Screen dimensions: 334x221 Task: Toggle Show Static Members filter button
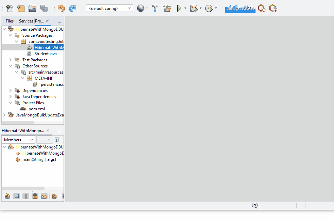26,196
